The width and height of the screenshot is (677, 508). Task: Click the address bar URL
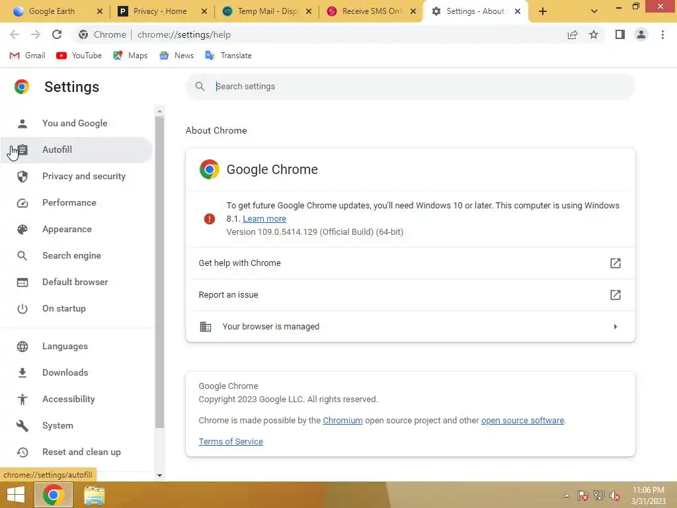point(184,34)
